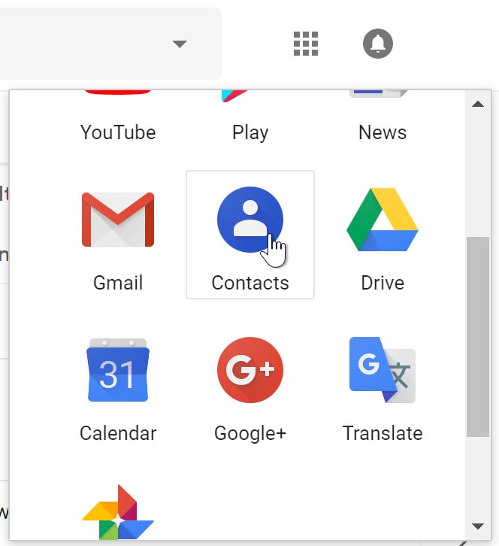Click the apps panel scrollbar thumb

(477, 336)
